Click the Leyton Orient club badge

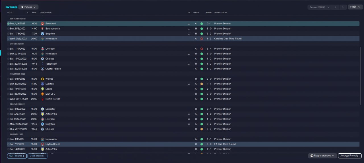(x=42, y=144)
